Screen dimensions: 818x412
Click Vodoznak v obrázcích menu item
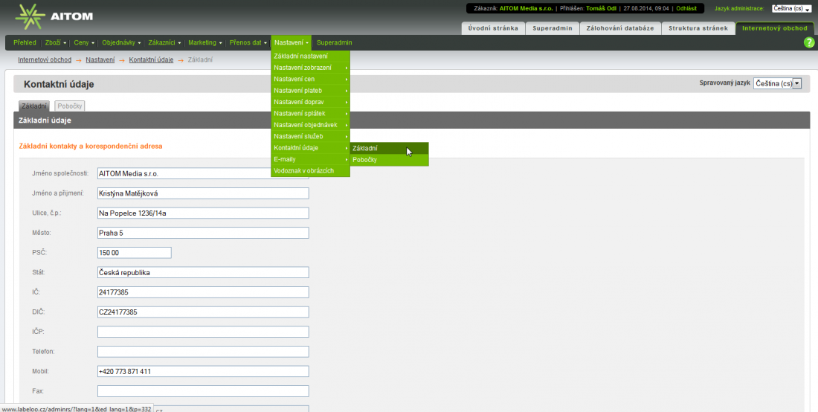(x=304, y=171)
